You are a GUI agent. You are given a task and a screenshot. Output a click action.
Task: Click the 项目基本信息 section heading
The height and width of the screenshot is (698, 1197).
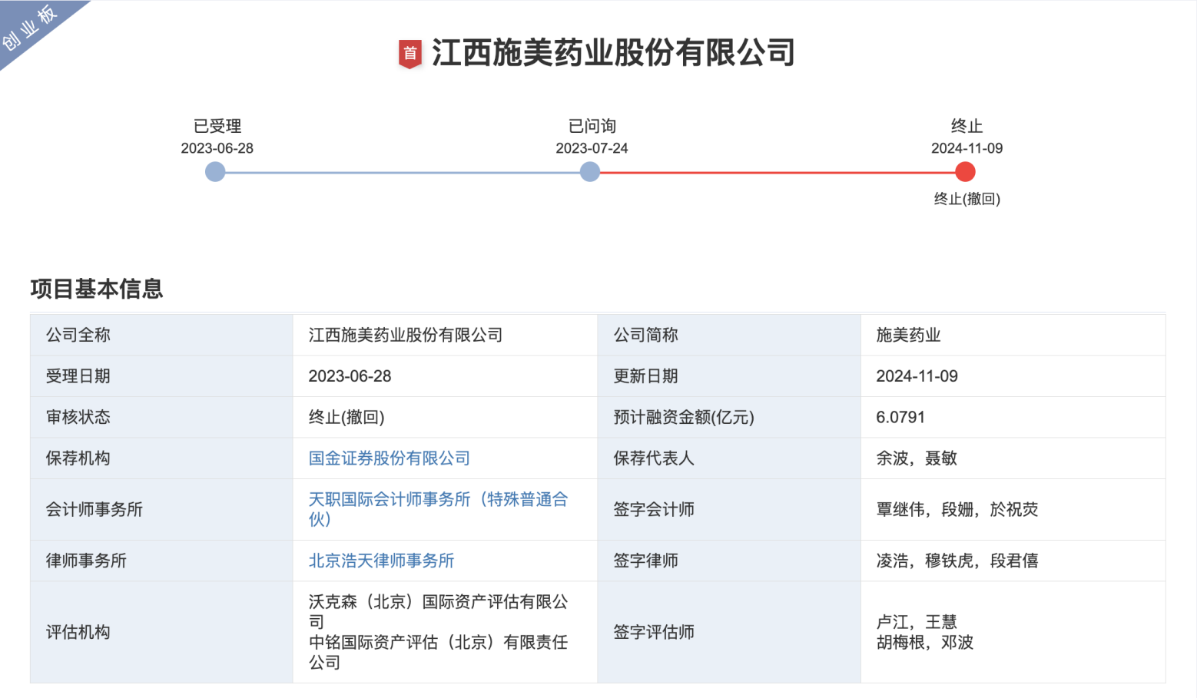(97, 289)
